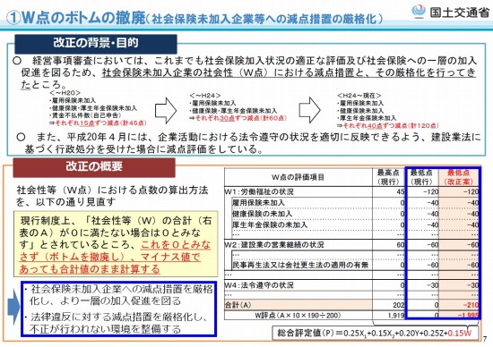Viewport: 493px width, 347px height.
Task: Click the first white arrow after ～H20
Action: [166, 110]
